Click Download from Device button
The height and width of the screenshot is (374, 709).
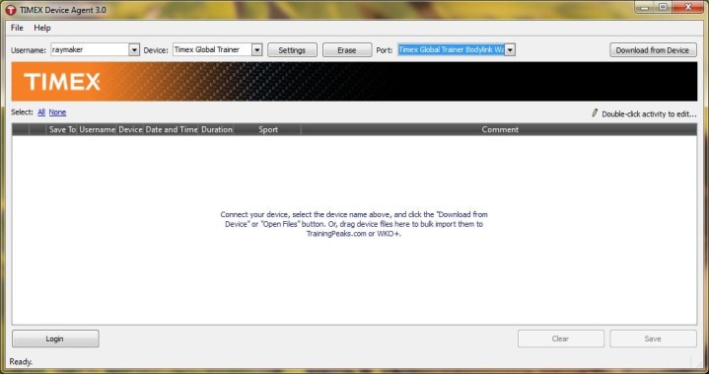click(x=653, y=50)
